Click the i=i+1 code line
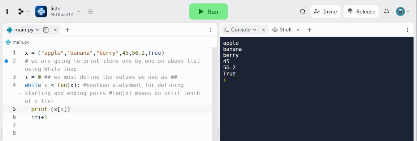Image resolution: width=417 pixels, height=141 pixels. (x=39, y=117)
